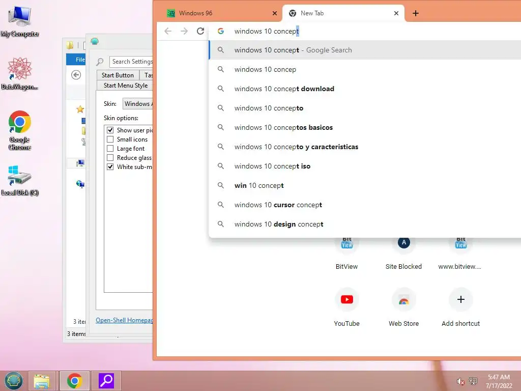
Task: Reload the page in Chrome
Action: tap(200, 31)
